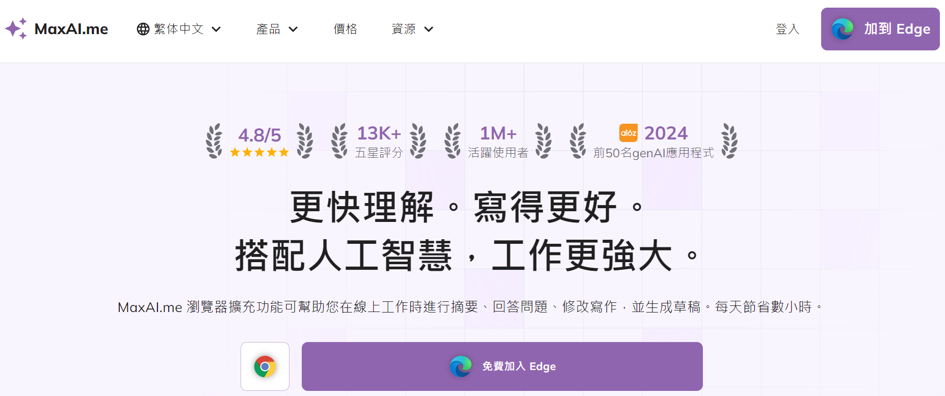
Task: Expand the 產品 menu chevron
Action: click(x=293, y=30)
